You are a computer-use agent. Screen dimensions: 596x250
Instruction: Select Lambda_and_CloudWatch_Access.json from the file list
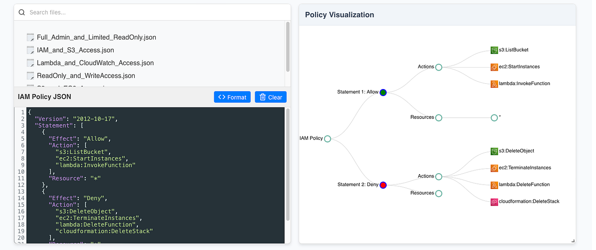point(95,63)
